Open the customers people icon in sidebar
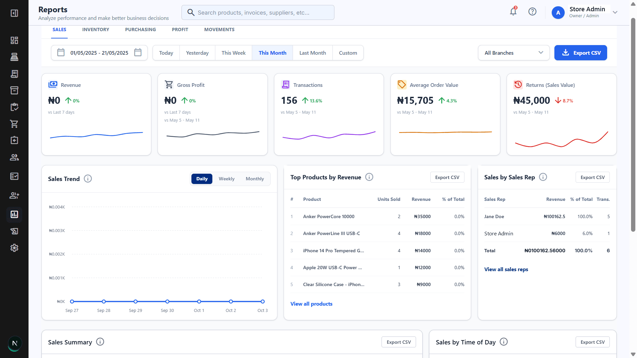Screen dimensions: 637x358 click(14, 157)
